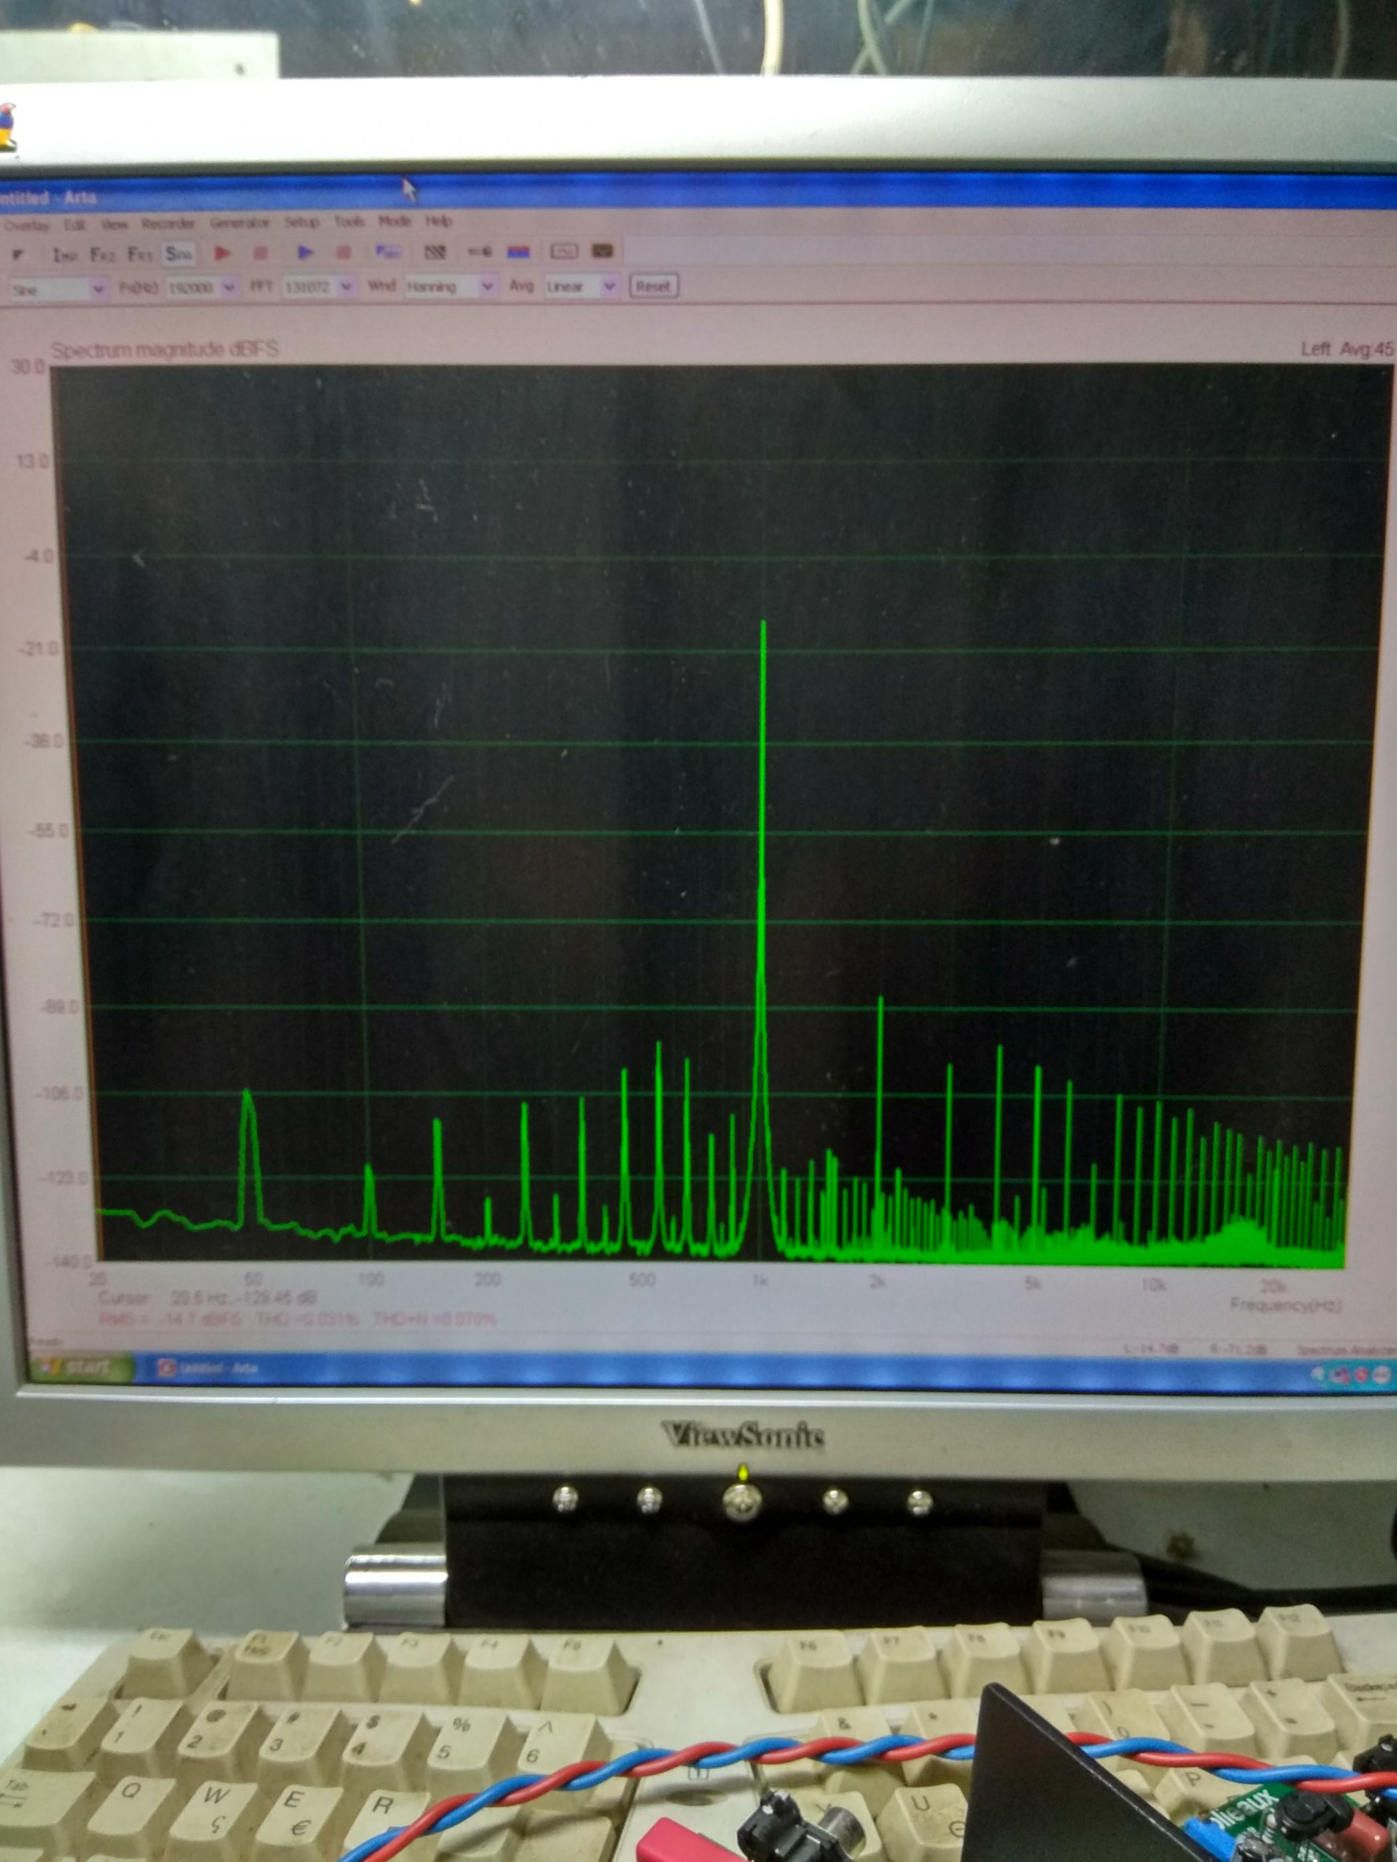Screen dimensions: 1397x1862
Task: Open the Setup menu
Action: pyautogui.click(x=301, y=221)
